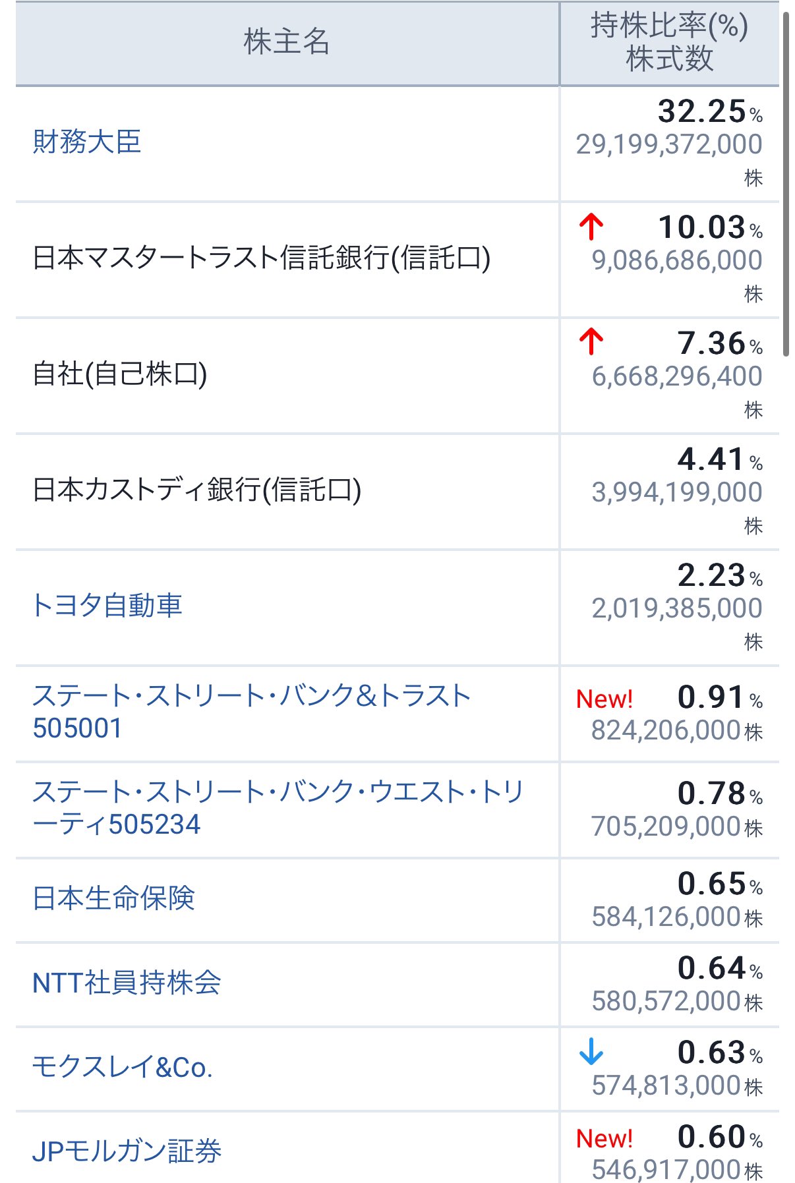The image size is (795, 1183).
Task: Click blue down arrow beside 0.63%
Action: (591, 1052)
